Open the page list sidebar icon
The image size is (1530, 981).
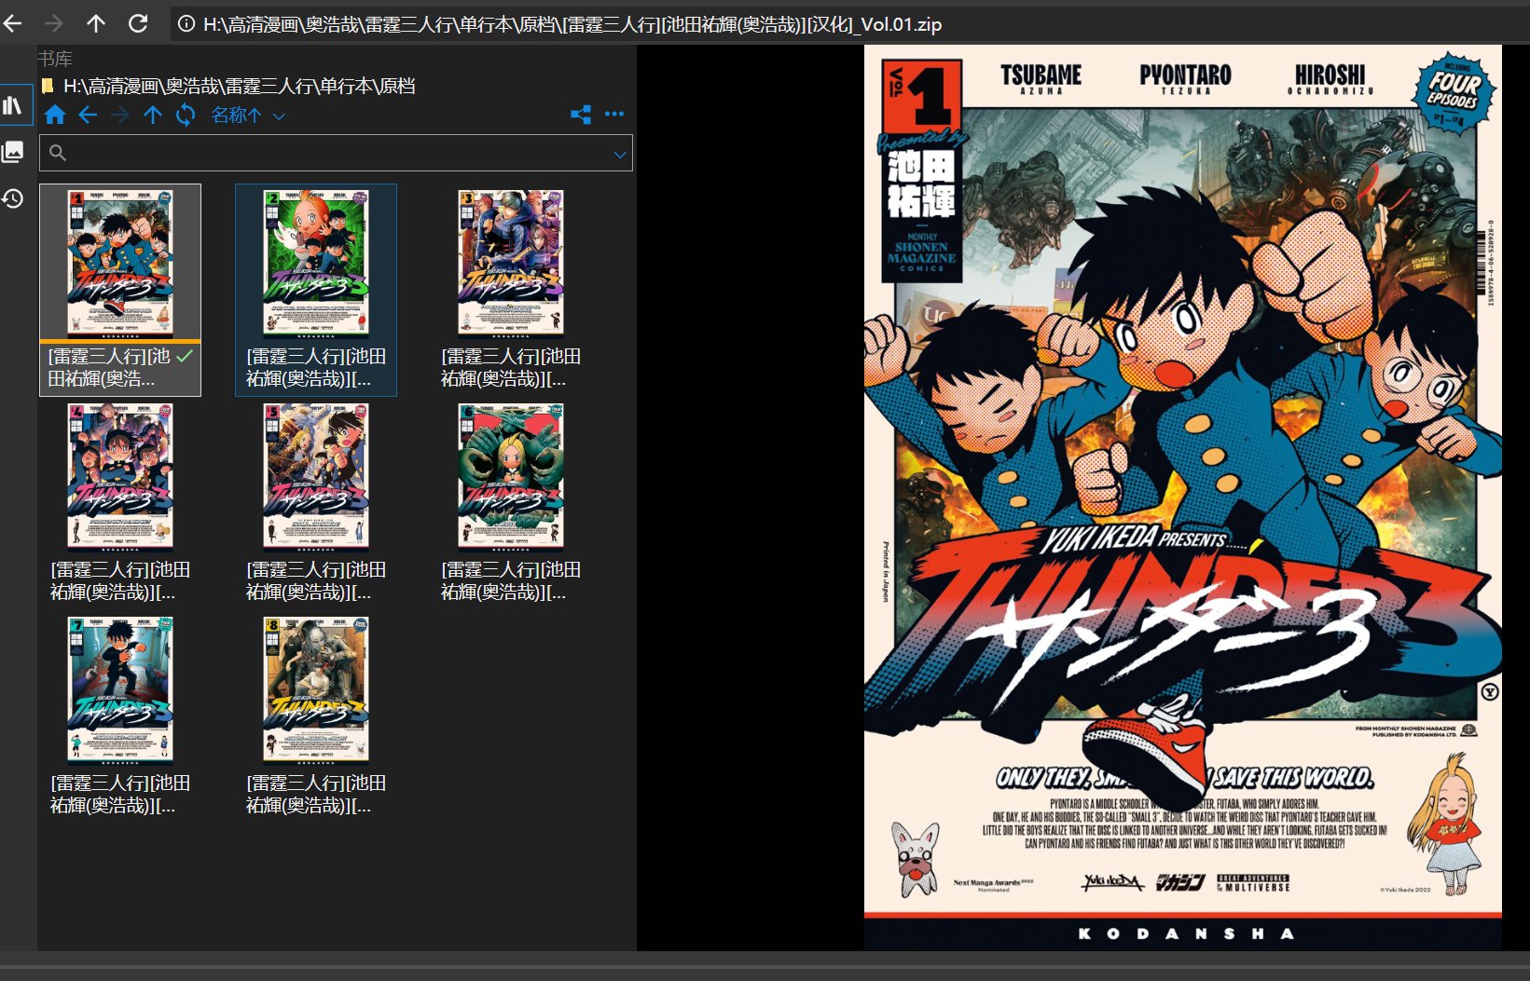tap(13, 151)
